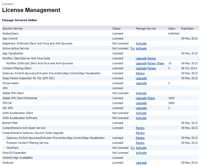This screenshot has width=201, height=165.
Task: Click the 10 users value for McAfee
Action: coord(170,63)
